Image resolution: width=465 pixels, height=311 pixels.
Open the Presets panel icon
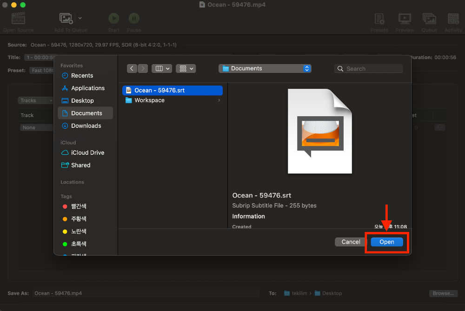click(x=379, y=19)
